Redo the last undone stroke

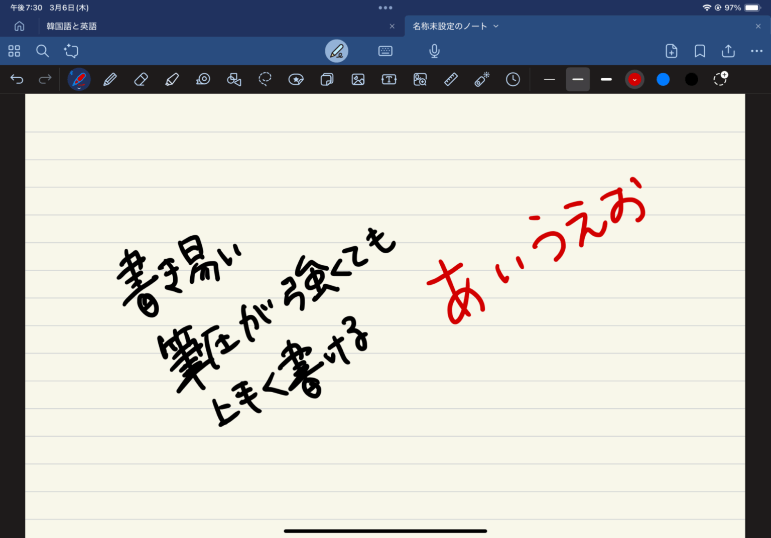click(x=45, y=79)
